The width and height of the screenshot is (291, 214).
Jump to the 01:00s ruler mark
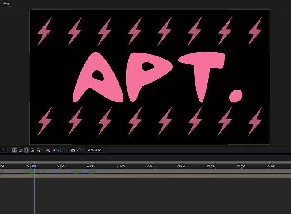120,166
